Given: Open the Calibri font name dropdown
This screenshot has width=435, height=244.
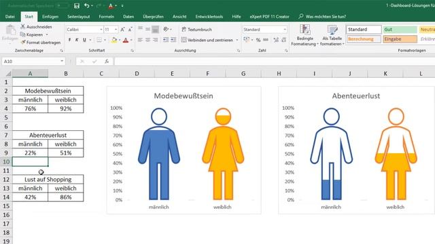Looking at the screenshot, I should [x=101, y=29].
